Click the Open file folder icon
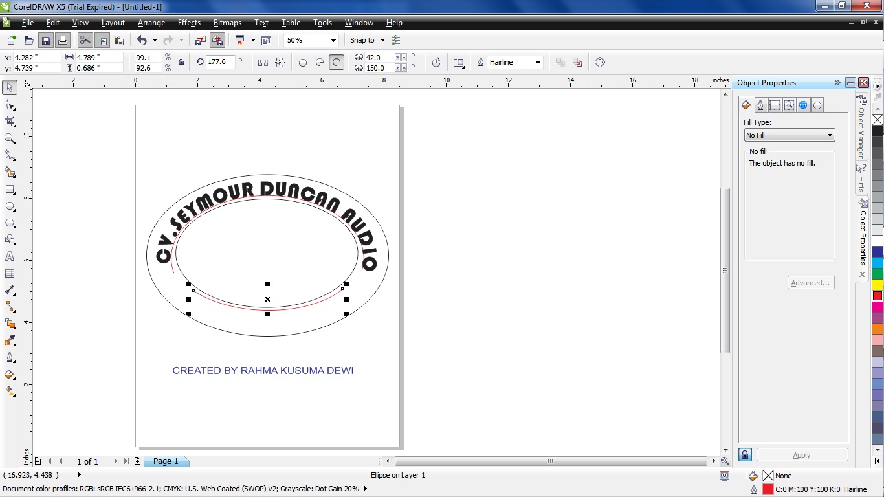 28,40
